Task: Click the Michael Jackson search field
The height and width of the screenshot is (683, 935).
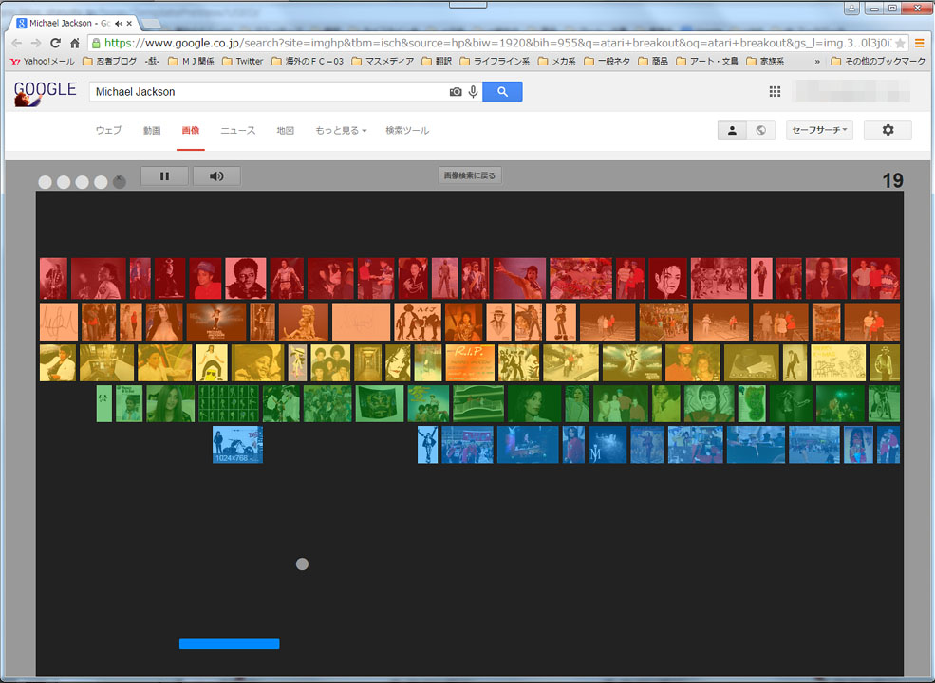Action: pyautogui.click(x=269, y=91)
